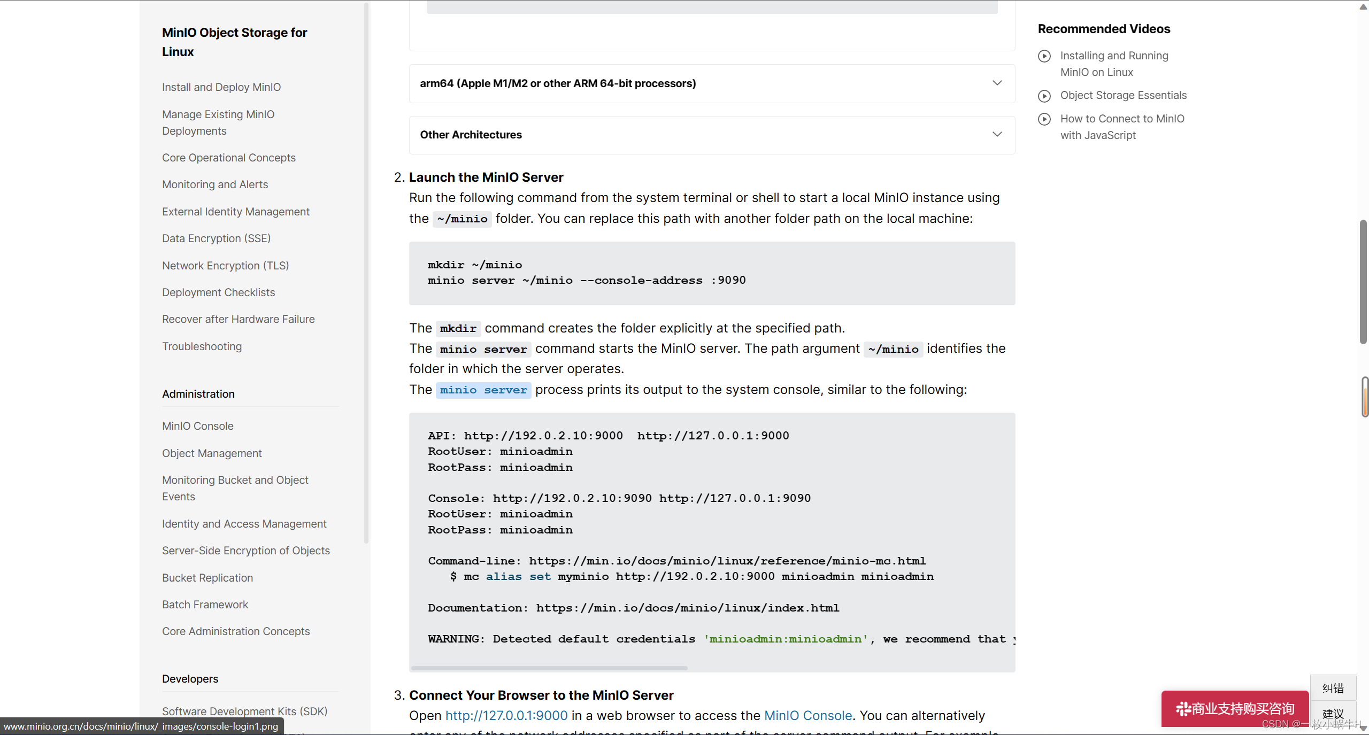Image resolution: width=1369 pixels, height=735 pixels.
Task: Open Core Administration Concepts
Action: click(x=236, y=631)
